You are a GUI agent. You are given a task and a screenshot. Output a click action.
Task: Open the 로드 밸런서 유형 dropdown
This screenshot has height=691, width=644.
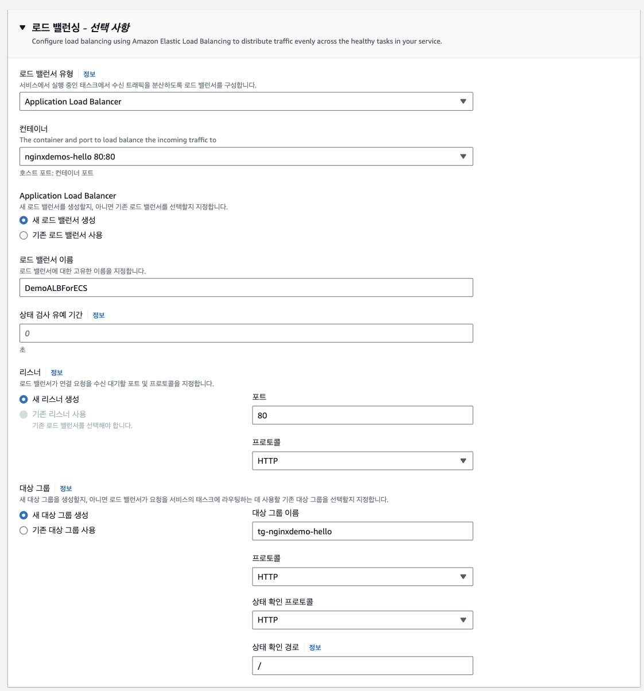click(x=246, y=102)
